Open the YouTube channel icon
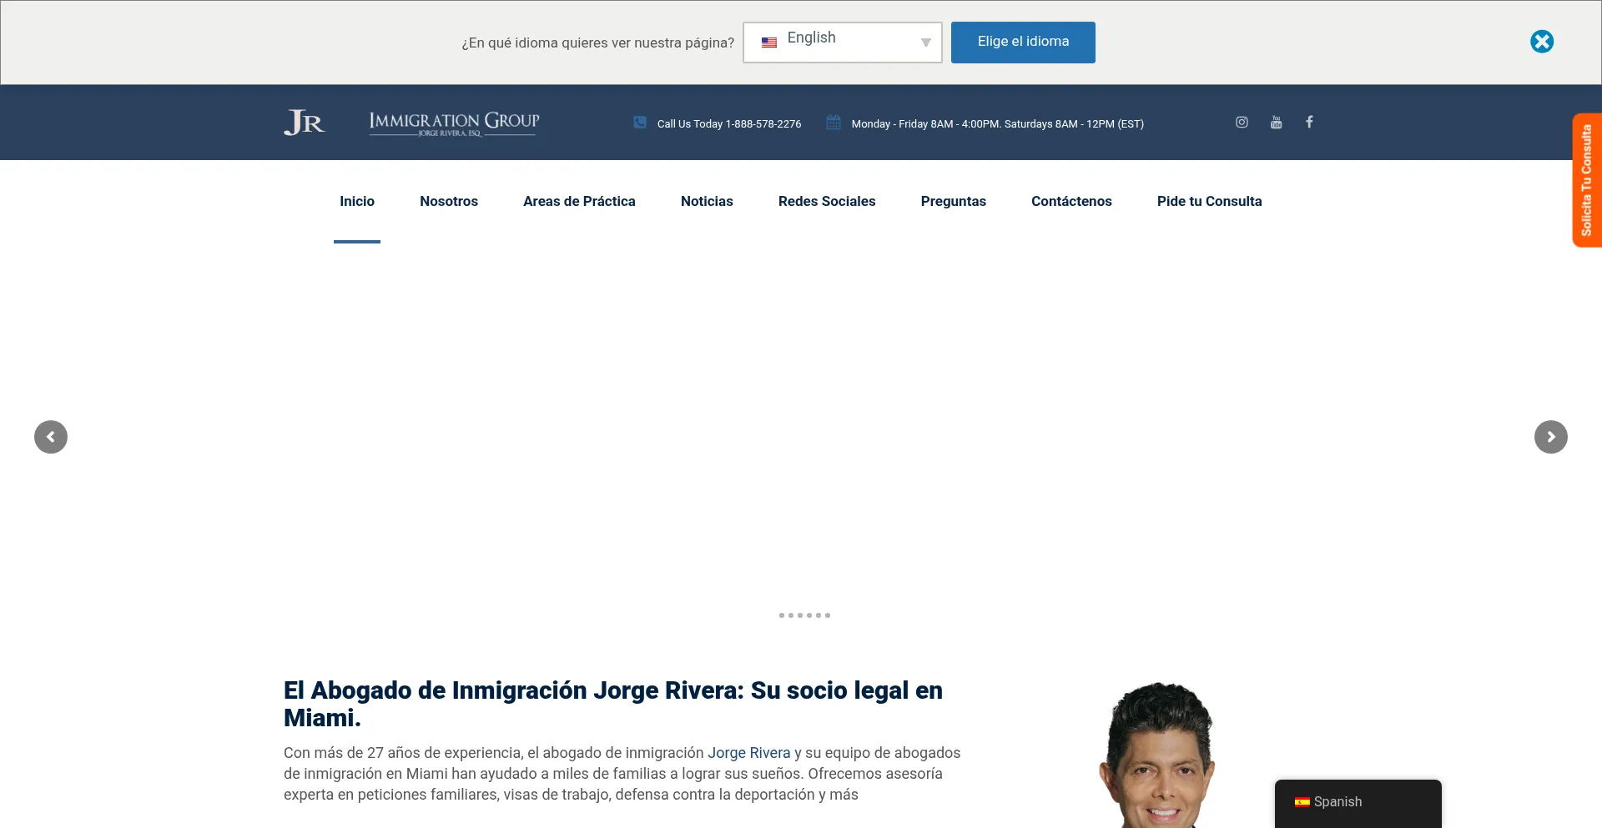This screenshot has height=828, width=1602. (1276, 122)
